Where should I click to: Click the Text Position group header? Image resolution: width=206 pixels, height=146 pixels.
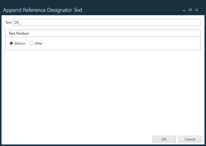coord(19,33)
